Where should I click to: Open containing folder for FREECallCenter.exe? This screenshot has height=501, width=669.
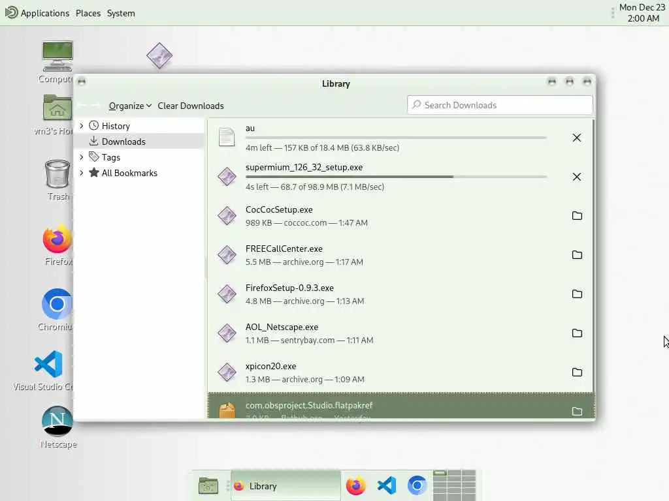pos(577,255)
